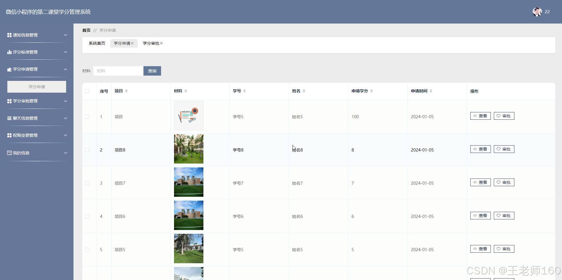Screen dimensions: 562x280
Task: Close the 学分审批 tab
Action: click(161, 43)
